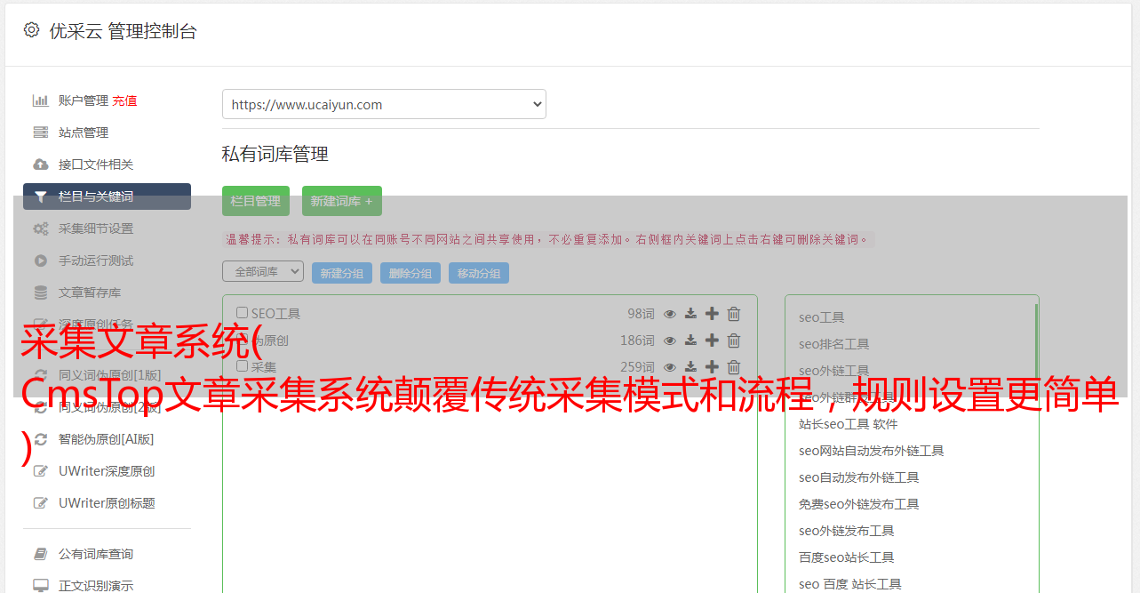Image resolution: width=1140 pixels, height=593 pixels.
Task: Click the 私有词库管理 heading
Action: 275,154
